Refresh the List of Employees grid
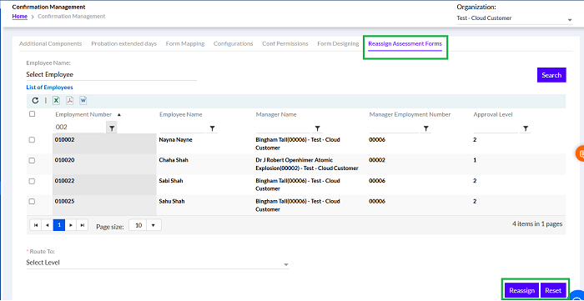Viewport: 584px width, 301px height. click(x=35, y=100)
